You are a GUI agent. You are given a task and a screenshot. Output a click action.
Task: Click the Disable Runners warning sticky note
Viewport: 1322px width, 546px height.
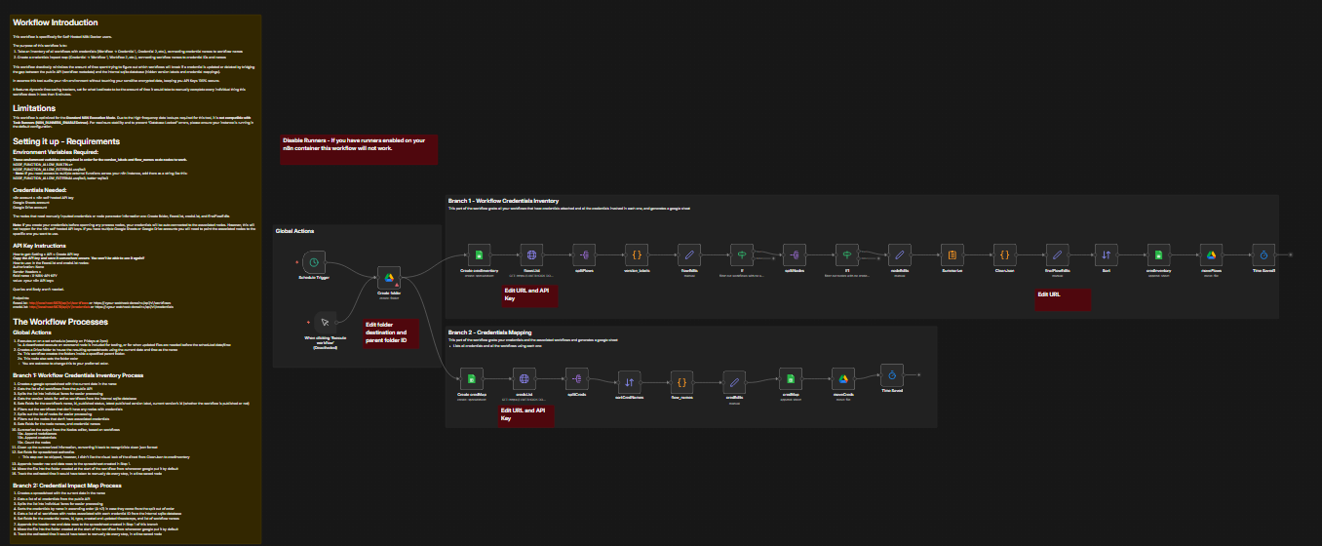[x=359, y=149]
